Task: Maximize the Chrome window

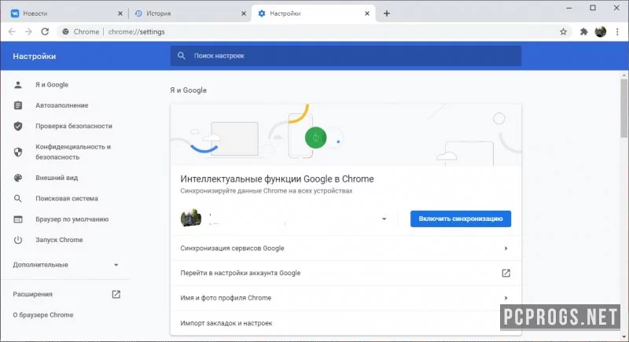Action: tap(593, 8)
